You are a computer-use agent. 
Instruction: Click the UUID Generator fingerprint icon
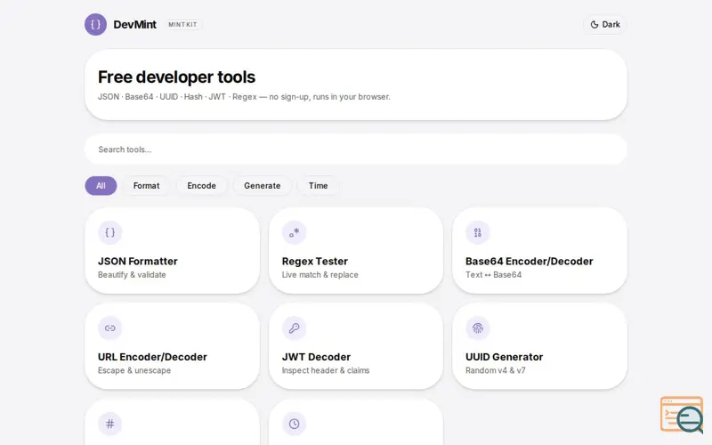pyautogui.click(x=478, y=328)
